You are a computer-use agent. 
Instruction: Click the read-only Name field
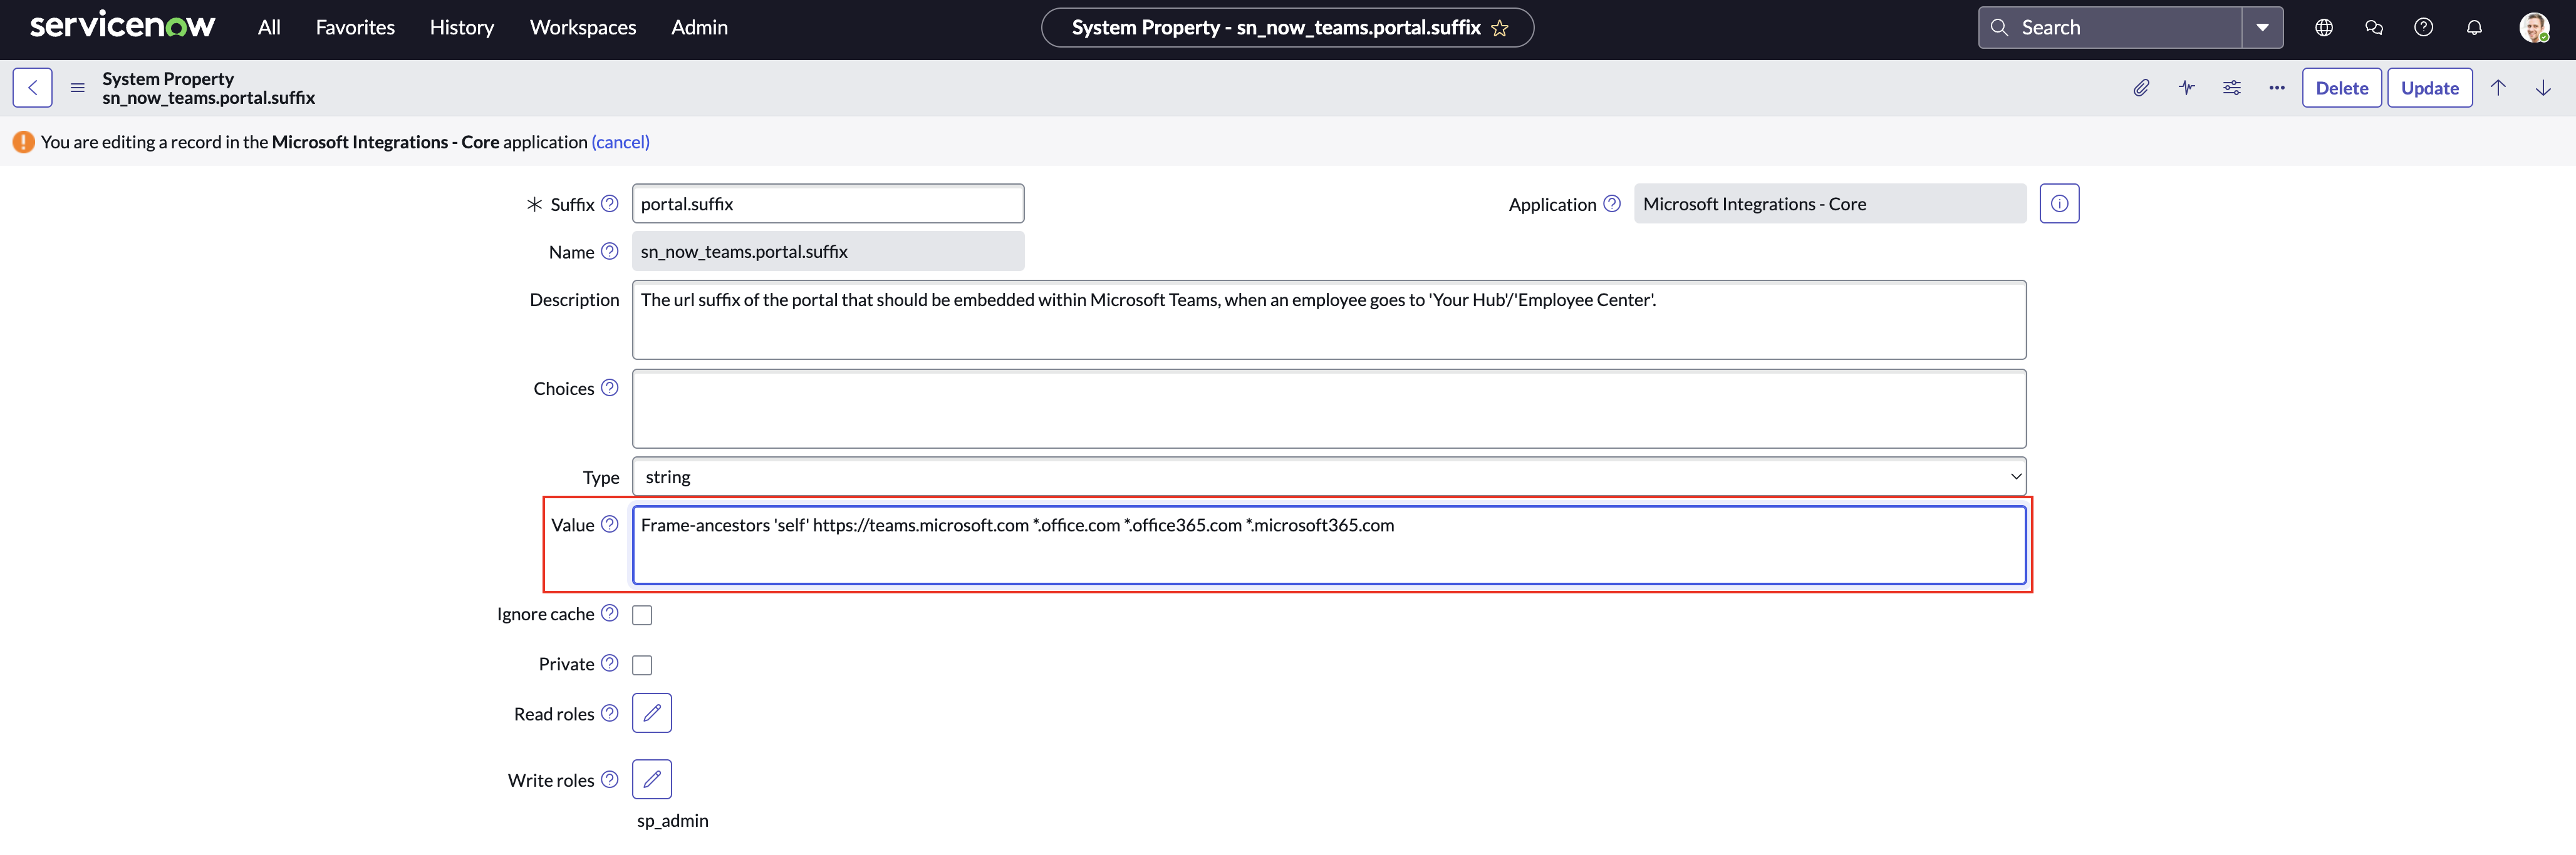828,252
